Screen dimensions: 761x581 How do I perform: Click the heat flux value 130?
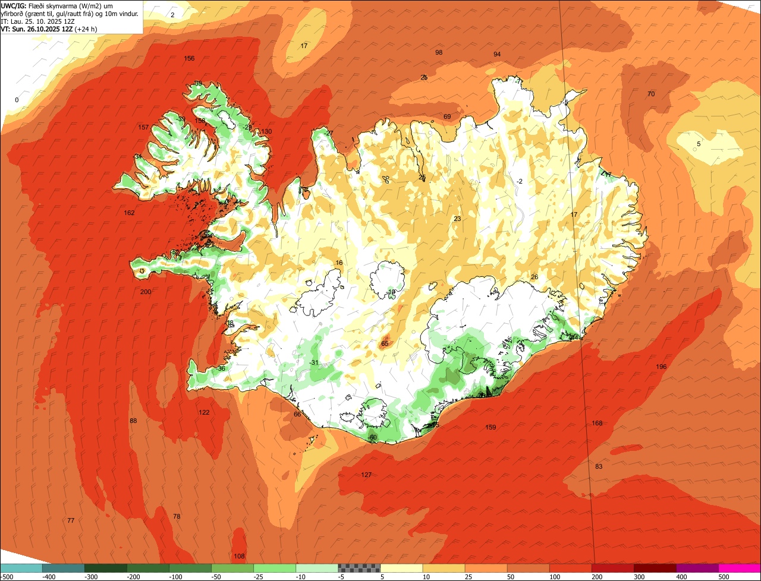click(x=266, y=131)
